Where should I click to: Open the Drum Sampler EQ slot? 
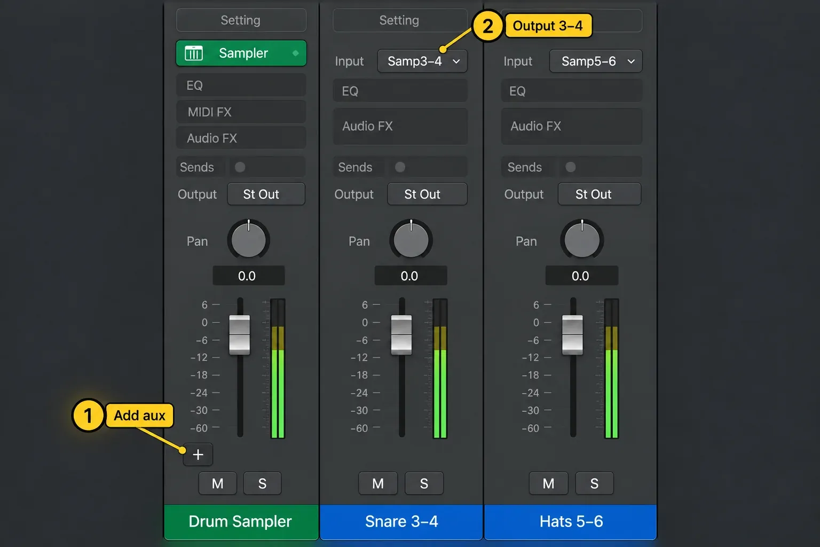click(241, 85)
